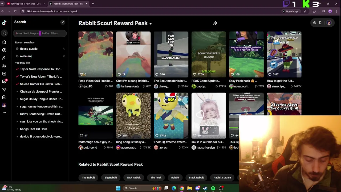Click the magnifier Search icon in sidebar
Screen dimensions: 341x192
click(x=4, y=33)
